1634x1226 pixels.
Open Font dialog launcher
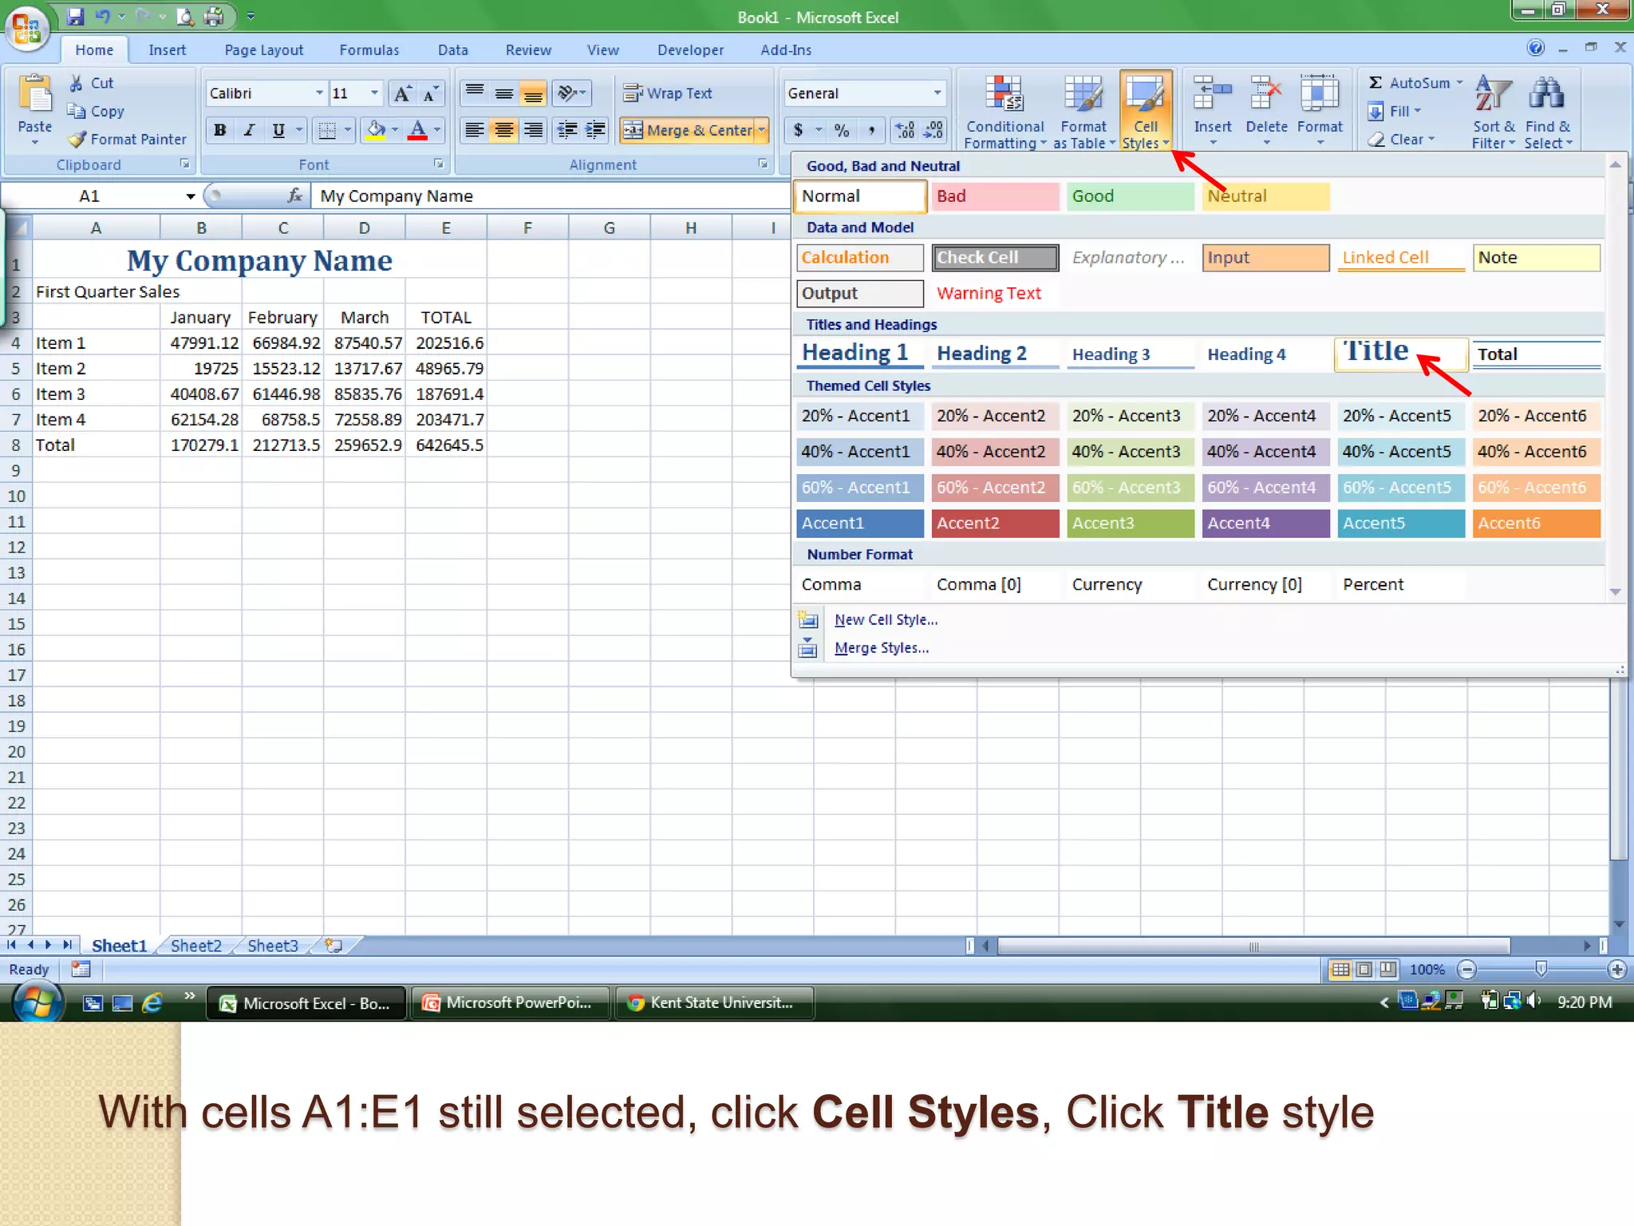click(438, 164)
